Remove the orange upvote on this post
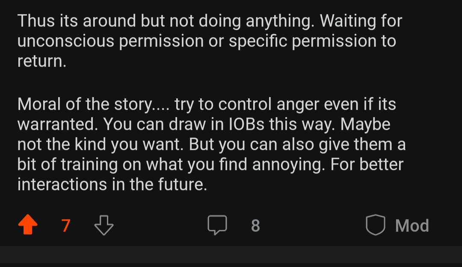This screenshot has width=462, height=267. (28, 225)
